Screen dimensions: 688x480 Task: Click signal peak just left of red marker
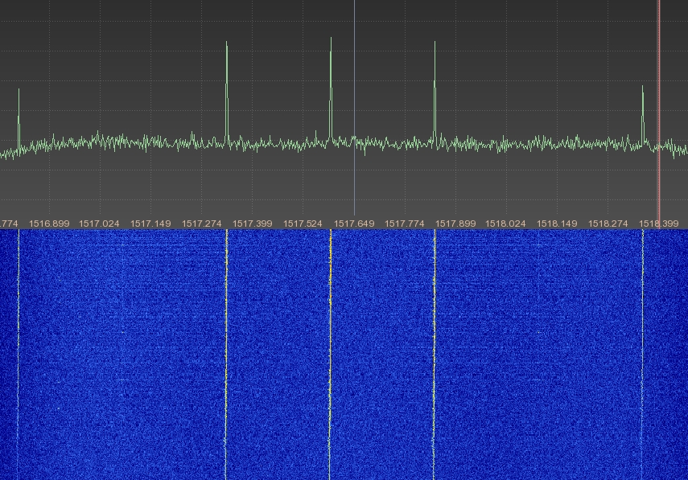[x=643, y=88]
